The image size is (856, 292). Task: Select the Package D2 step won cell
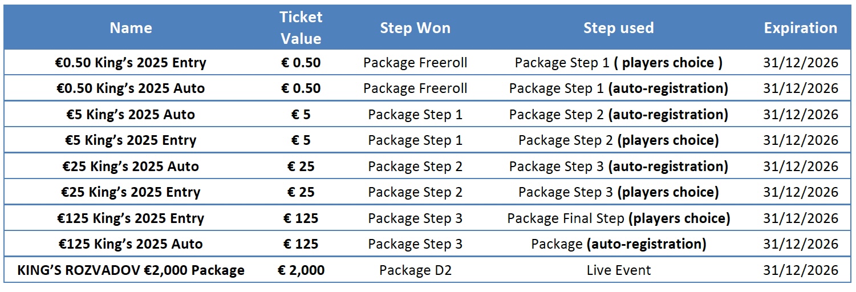(415, 270)
